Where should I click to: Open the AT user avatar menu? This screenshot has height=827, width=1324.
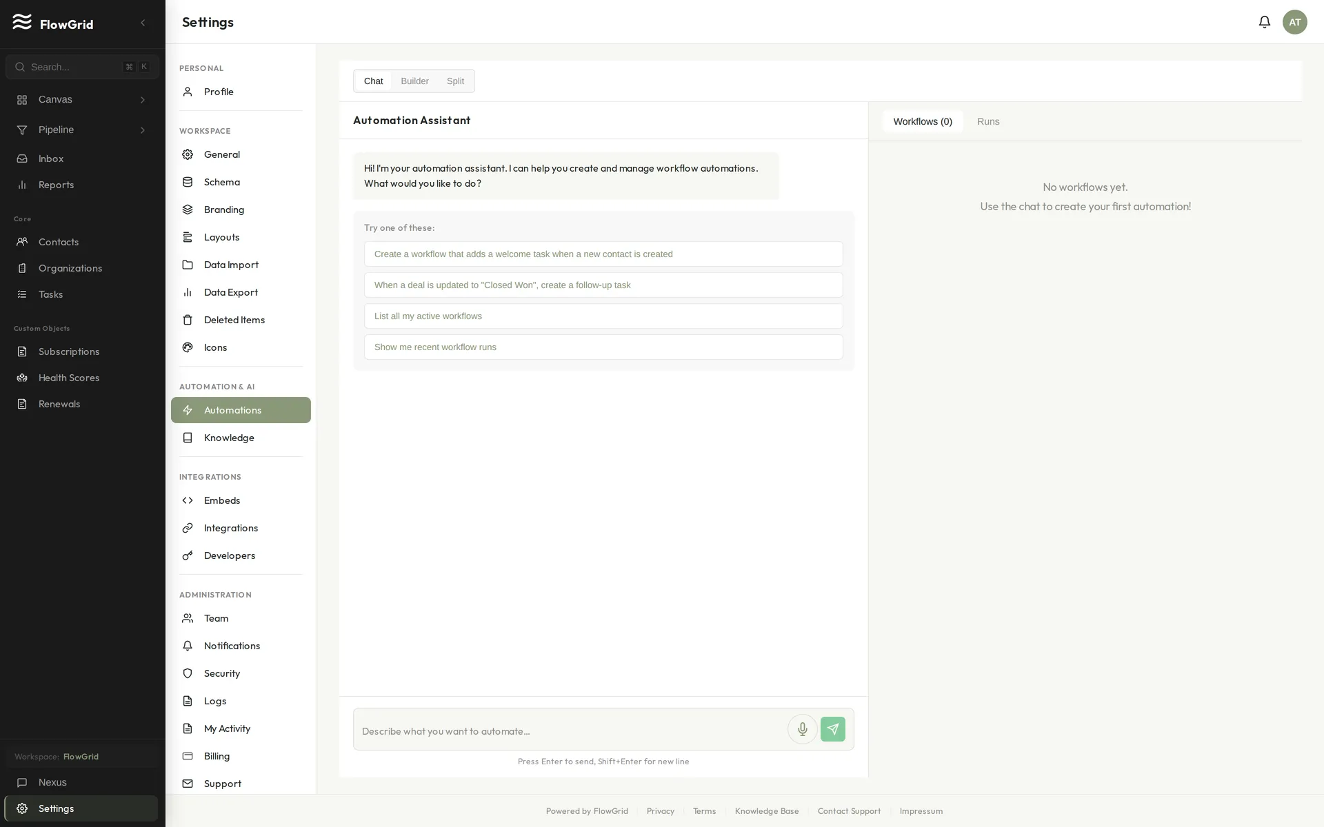tap(1294, 22)
